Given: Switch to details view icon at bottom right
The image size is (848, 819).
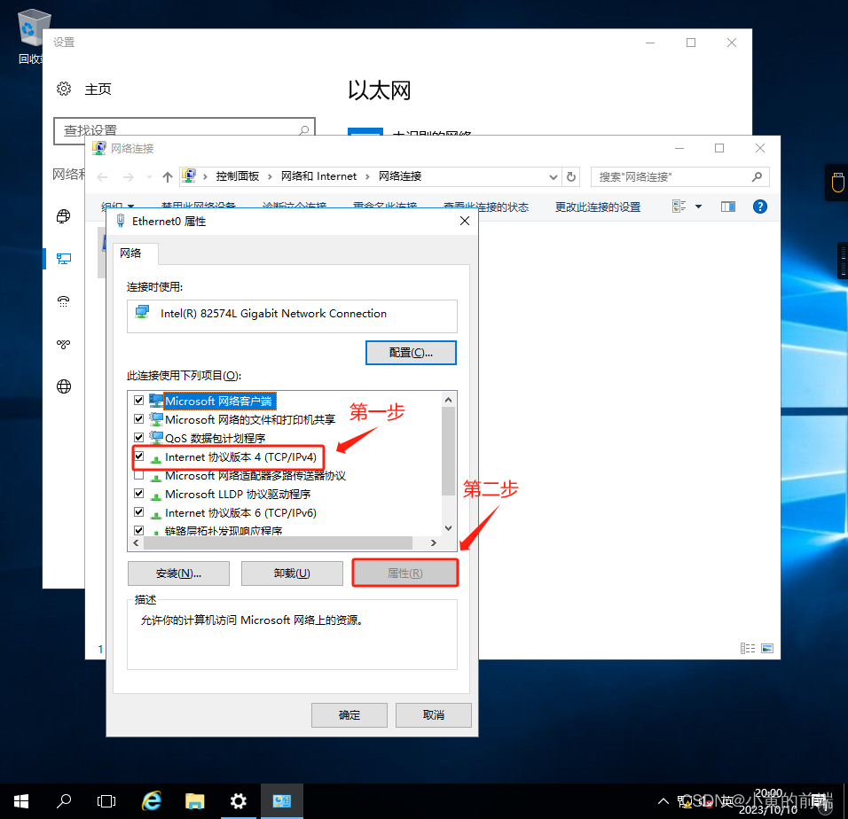Looking at the screenshot, I should [x=748, y=648].
